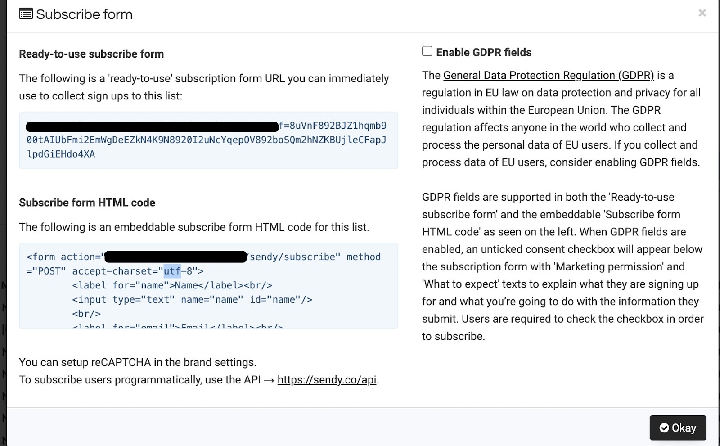The image size is (720, 446).
Task: Open the General Data Protection Regulation link
Action: (x=548, y=76)
